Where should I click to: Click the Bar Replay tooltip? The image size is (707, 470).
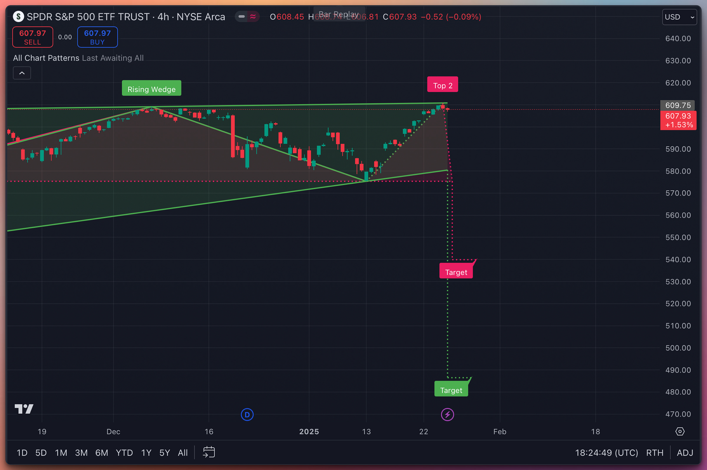(x=339, y=14)
